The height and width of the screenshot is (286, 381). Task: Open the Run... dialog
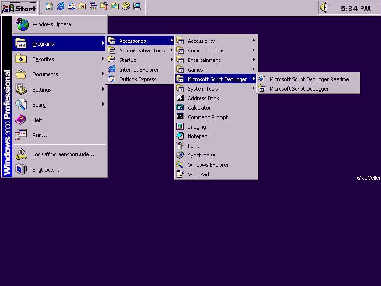tap(60, 135)
